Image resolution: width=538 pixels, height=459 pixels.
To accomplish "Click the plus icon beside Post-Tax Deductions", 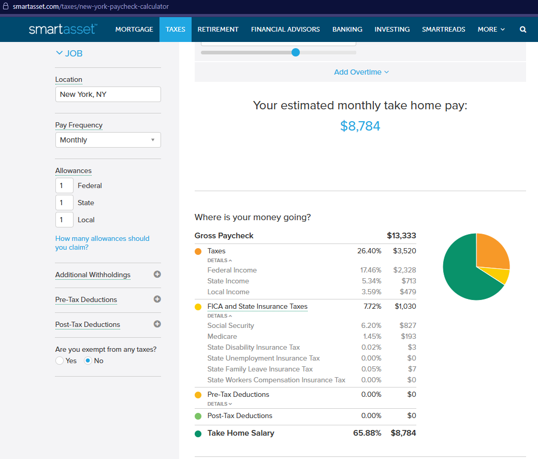I will [157, 324].
